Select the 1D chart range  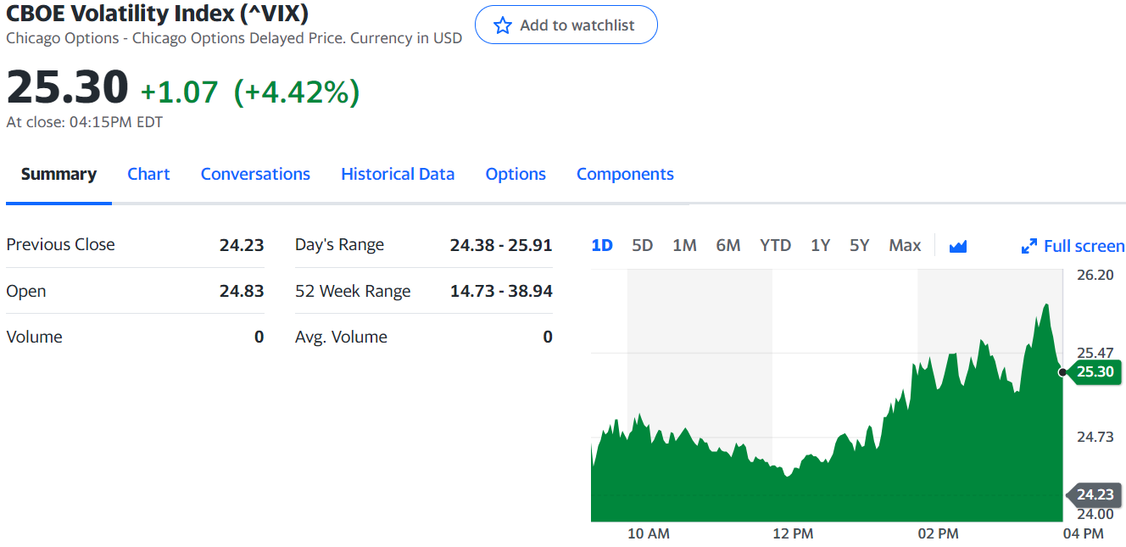[x=602, y=246]
